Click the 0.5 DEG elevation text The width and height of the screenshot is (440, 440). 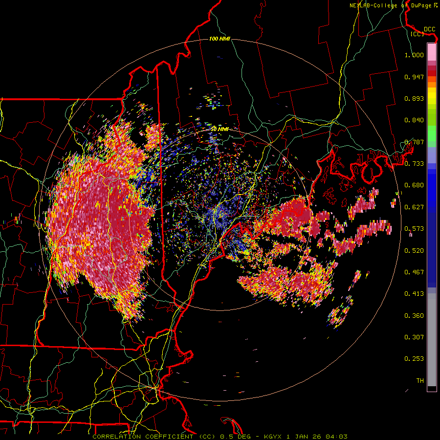[235, 437]
